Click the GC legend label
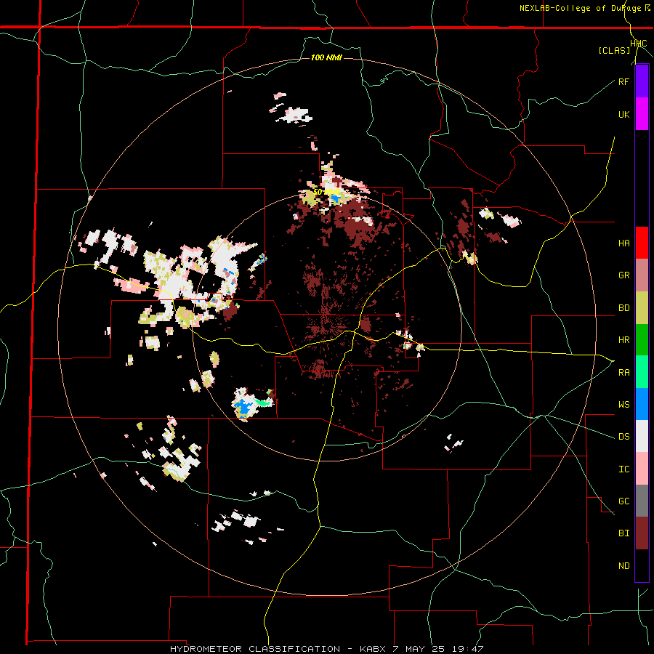Screen dimensions: 654x654 coord(623,501)
